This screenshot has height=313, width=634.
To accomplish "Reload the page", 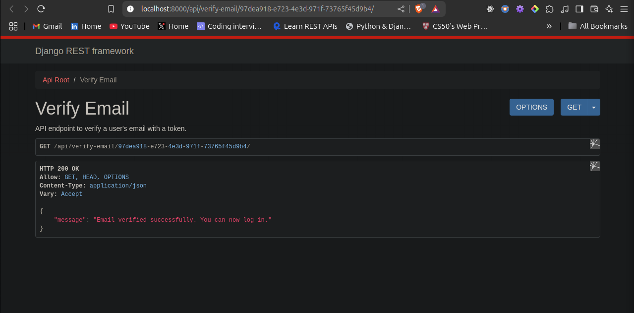I will coord(41,9).
